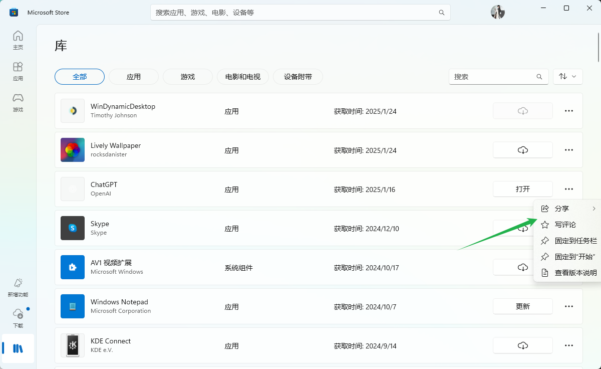
Task: Open more options for KDE Connect
Action: coord(569,345)
